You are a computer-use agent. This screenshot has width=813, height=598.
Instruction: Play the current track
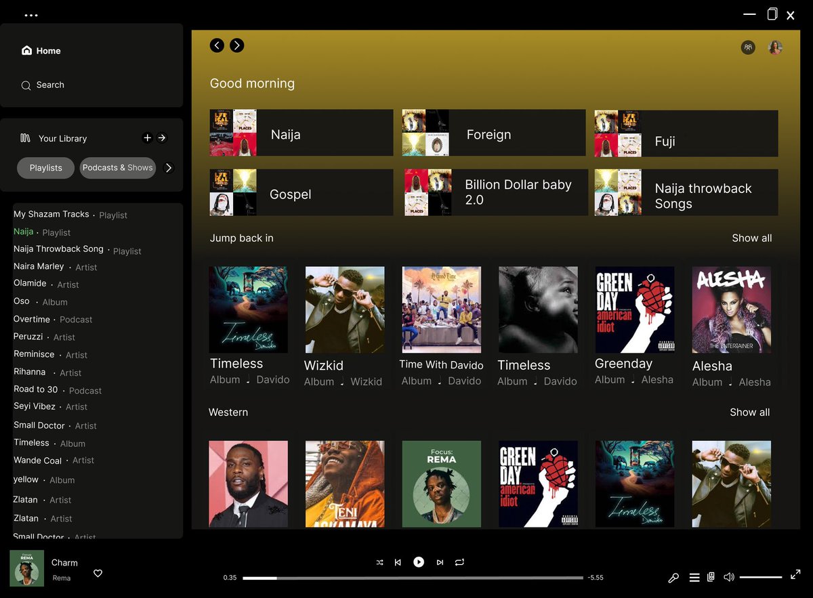419,562
